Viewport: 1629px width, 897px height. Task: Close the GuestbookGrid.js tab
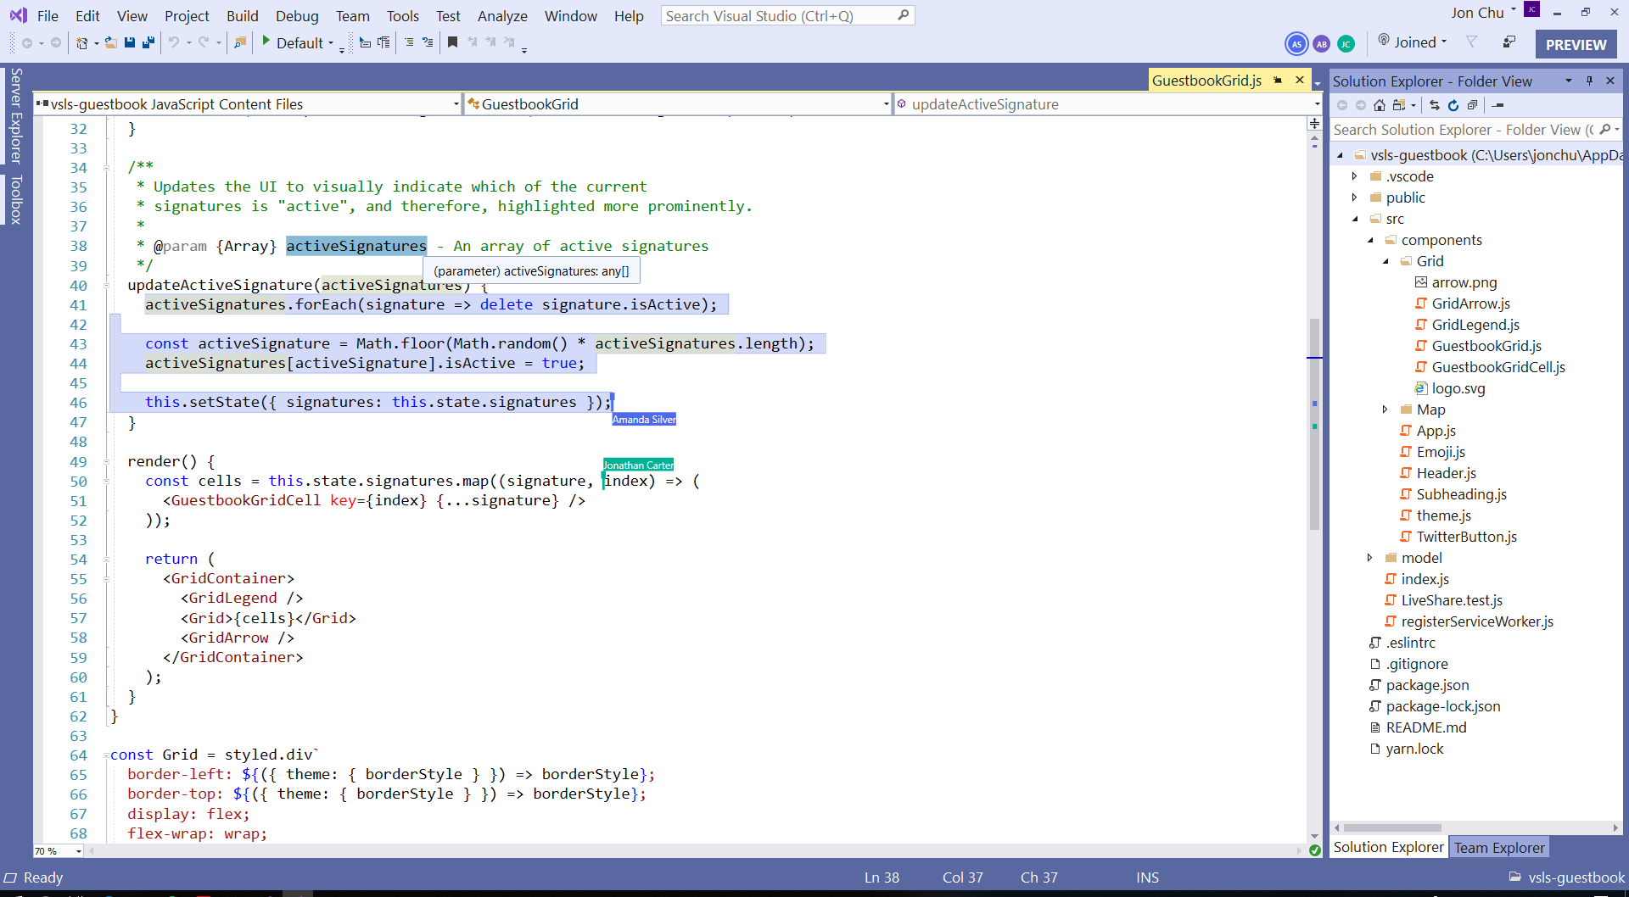pos(1299,80)
